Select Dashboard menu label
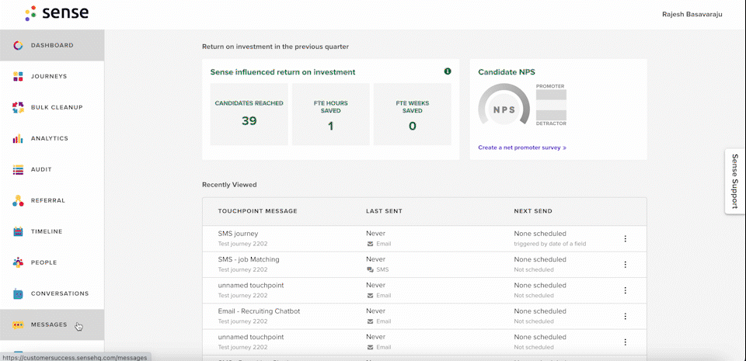Screen dimensions: 746x361 (x=52, y=46)
